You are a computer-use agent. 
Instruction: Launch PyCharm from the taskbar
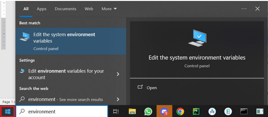point(196,111)
